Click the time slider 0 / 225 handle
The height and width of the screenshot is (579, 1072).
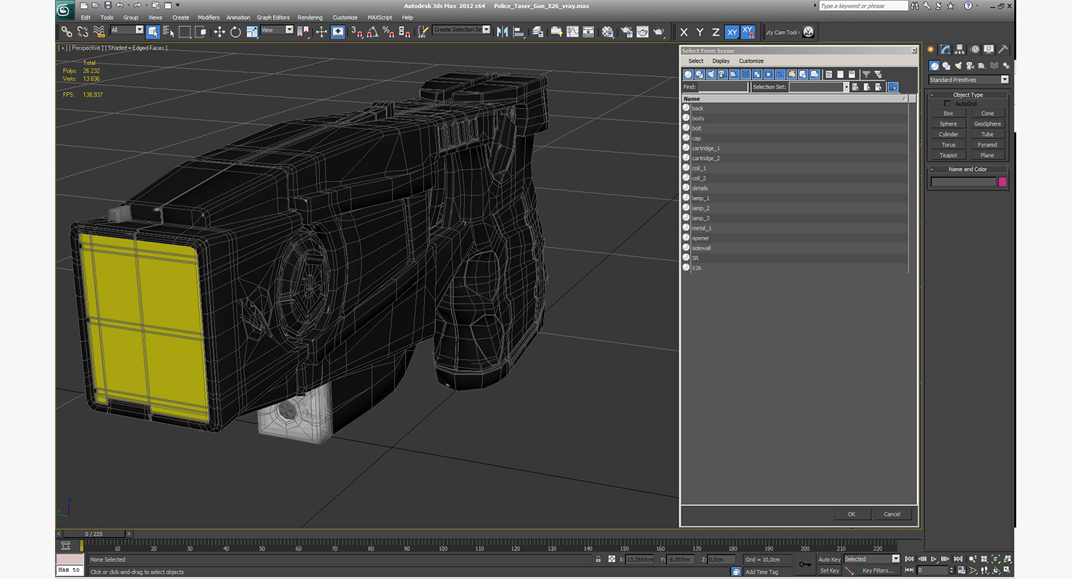click(x=94, y=534)
